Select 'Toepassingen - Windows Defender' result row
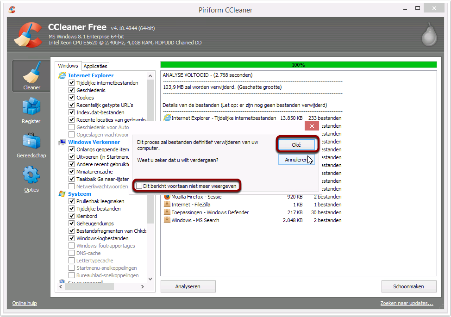The image size is (451, 317). (x=252, y=212)
